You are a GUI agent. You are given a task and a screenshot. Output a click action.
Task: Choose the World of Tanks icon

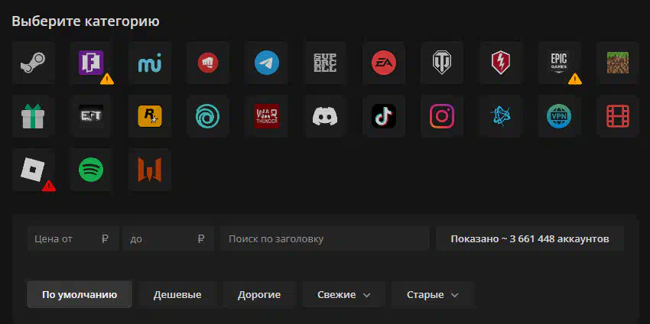click(442, 63)
